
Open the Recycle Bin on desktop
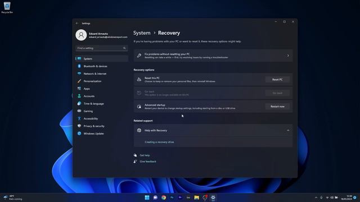tap(7, 7)
